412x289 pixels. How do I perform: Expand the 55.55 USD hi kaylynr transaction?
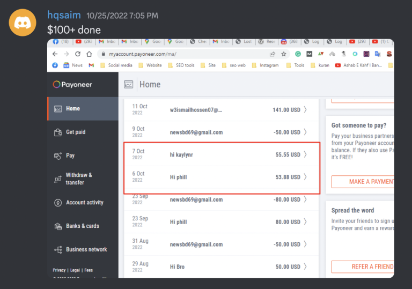pos(305,154)
